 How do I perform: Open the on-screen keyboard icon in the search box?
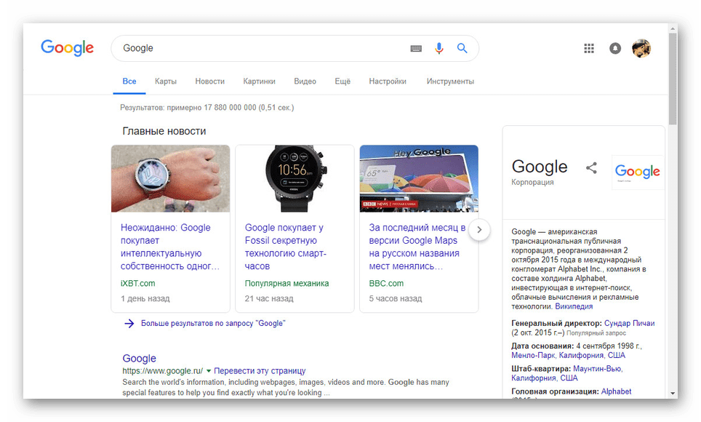(x=416, y=48)
